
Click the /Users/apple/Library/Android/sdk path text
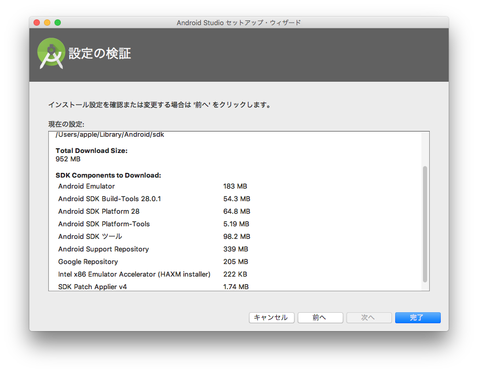(110, 135)
